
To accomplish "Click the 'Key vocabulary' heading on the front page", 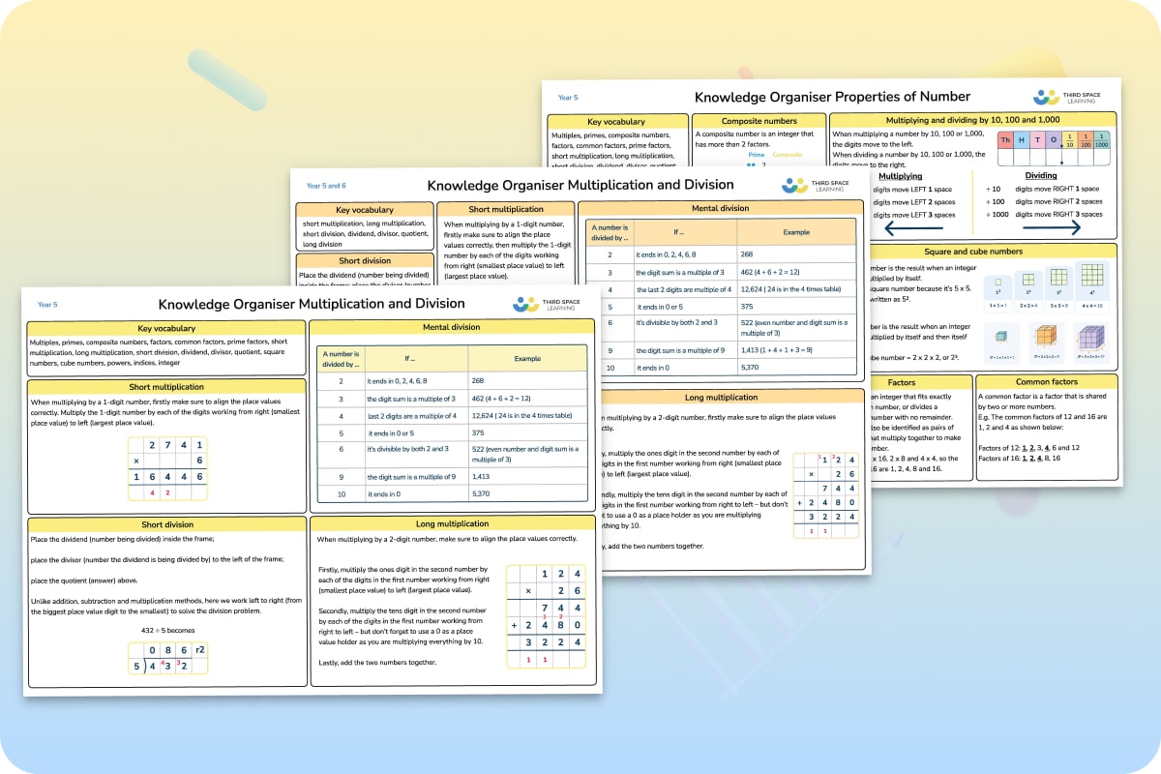I will click(x=166, y=329).
